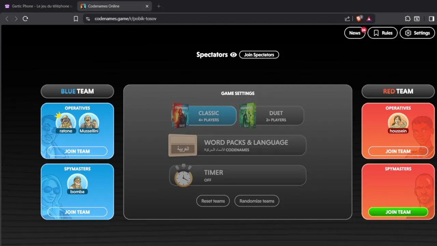437x246 pixels.
Task: Click the OFF timer status text
Action: coord(208,180)
